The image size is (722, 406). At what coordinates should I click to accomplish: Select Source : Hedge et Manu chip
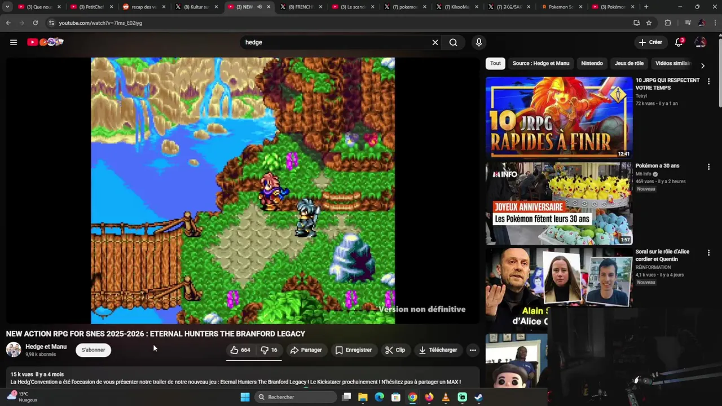point(541,63)
